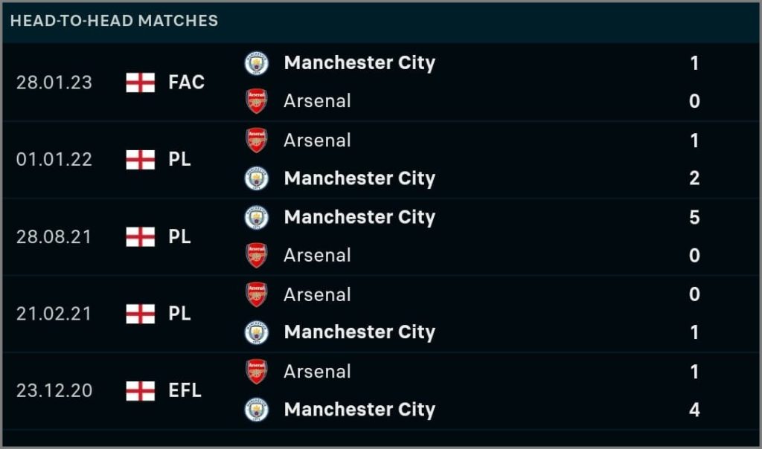Click Manchester City score 5 in 28.08.21
Screen dimensions: 762x449
[x=694, y=217]
